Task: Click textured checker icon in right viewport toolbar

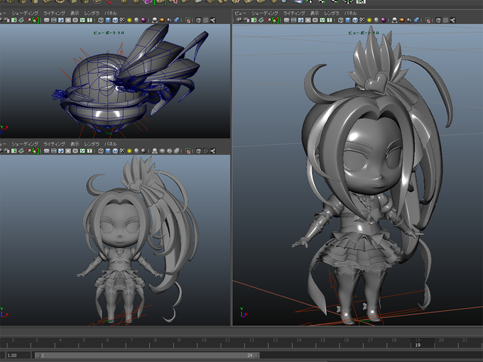Action: [362, 20]
